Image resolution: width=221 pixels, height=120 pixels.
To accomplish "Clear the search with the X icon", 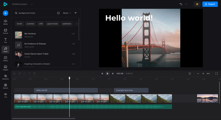I will [58, 13].
